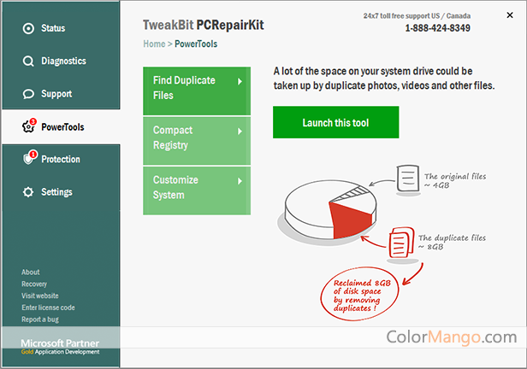Click the Find Duplicate Files arrow
The image size is (527, 369).
tap(240, 81)
